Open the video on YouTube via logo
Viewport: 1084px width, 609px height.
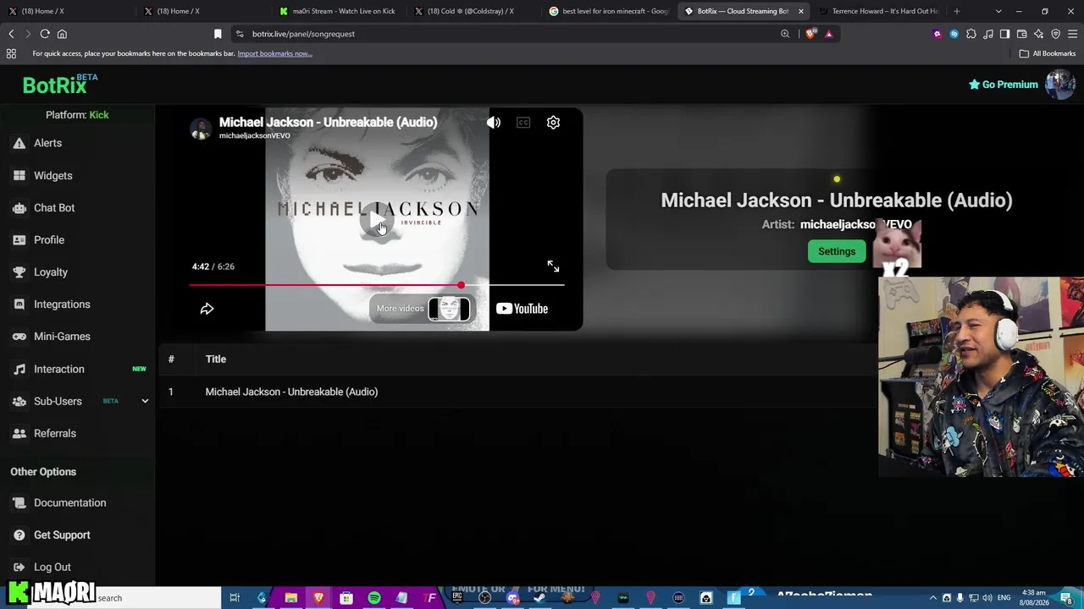(522, 309)
